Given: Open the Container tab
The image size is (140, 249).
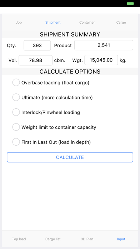Looking at the screenshot, I should point(87,23).
